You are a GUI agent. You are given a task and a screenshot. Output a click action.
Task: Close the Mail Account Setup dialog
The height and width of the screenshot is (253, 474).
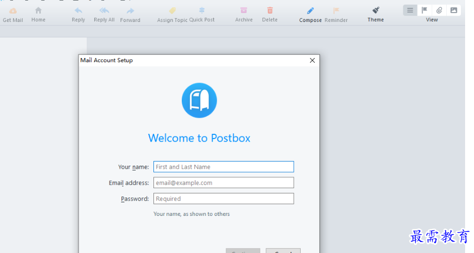click(x=312, y=60)
